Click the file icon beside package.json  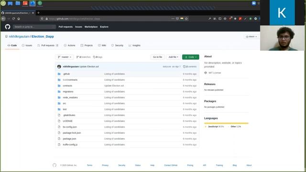click(x=59, y=139)
